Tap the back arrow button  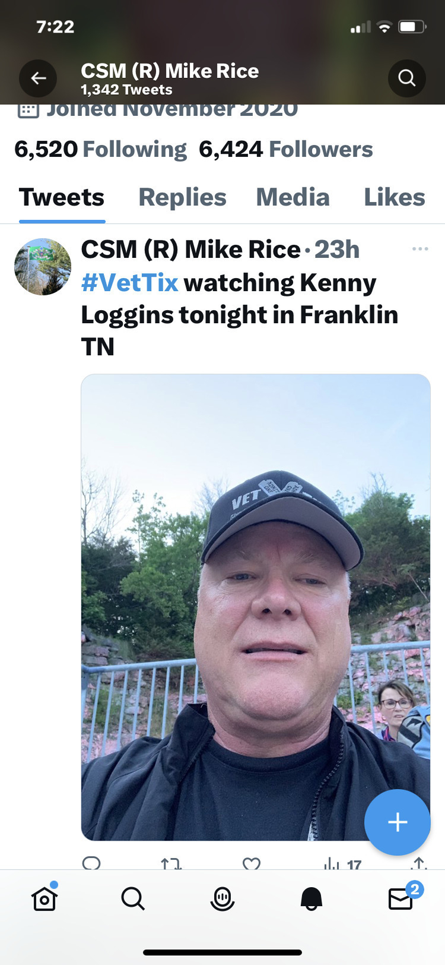[x=38, y=78]
